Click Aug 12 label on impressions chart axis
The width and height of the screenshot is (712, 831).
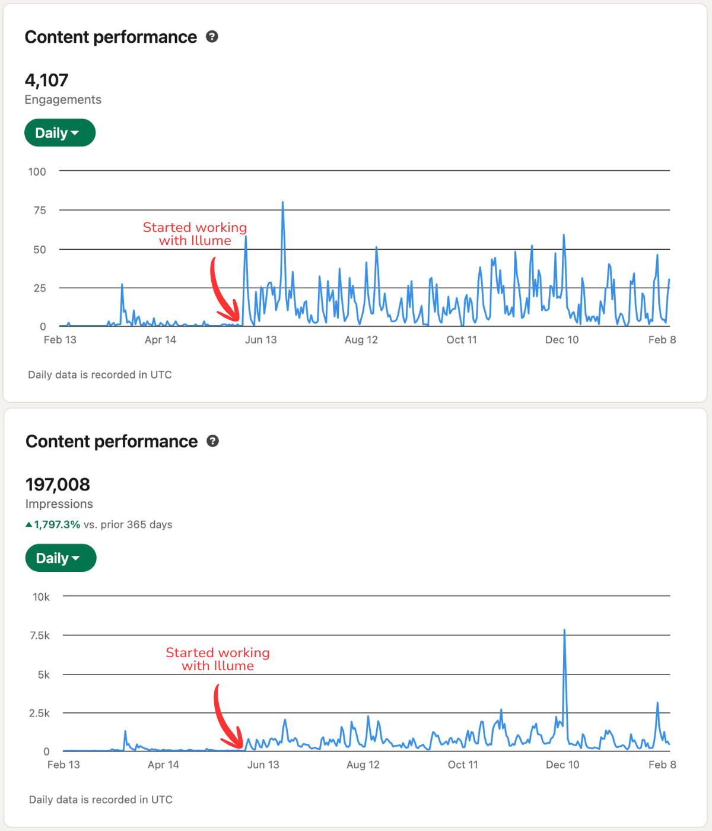click(363, 765)
